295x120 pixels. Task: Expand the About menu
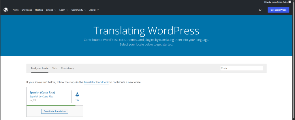(x=94, y=10)
